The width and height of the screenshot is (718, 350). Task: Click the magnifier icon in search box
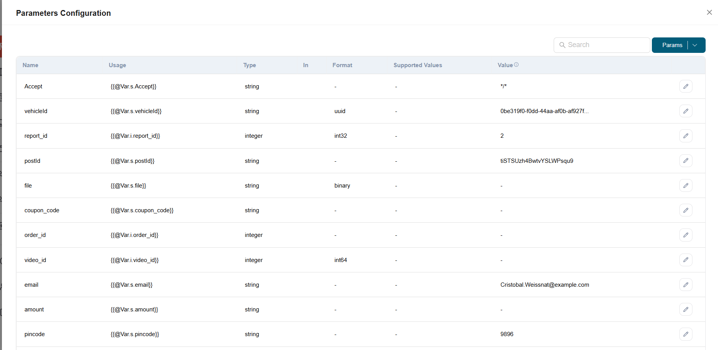[563, 45]
